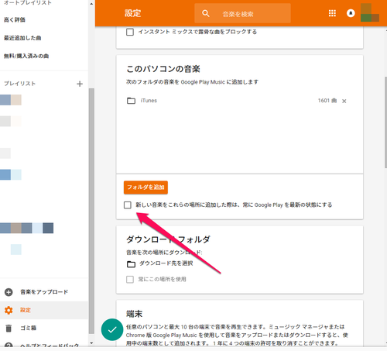The image size is (387, 351).
Task: Toggle block explicit songs in instant mix
Action: point(130,32)
